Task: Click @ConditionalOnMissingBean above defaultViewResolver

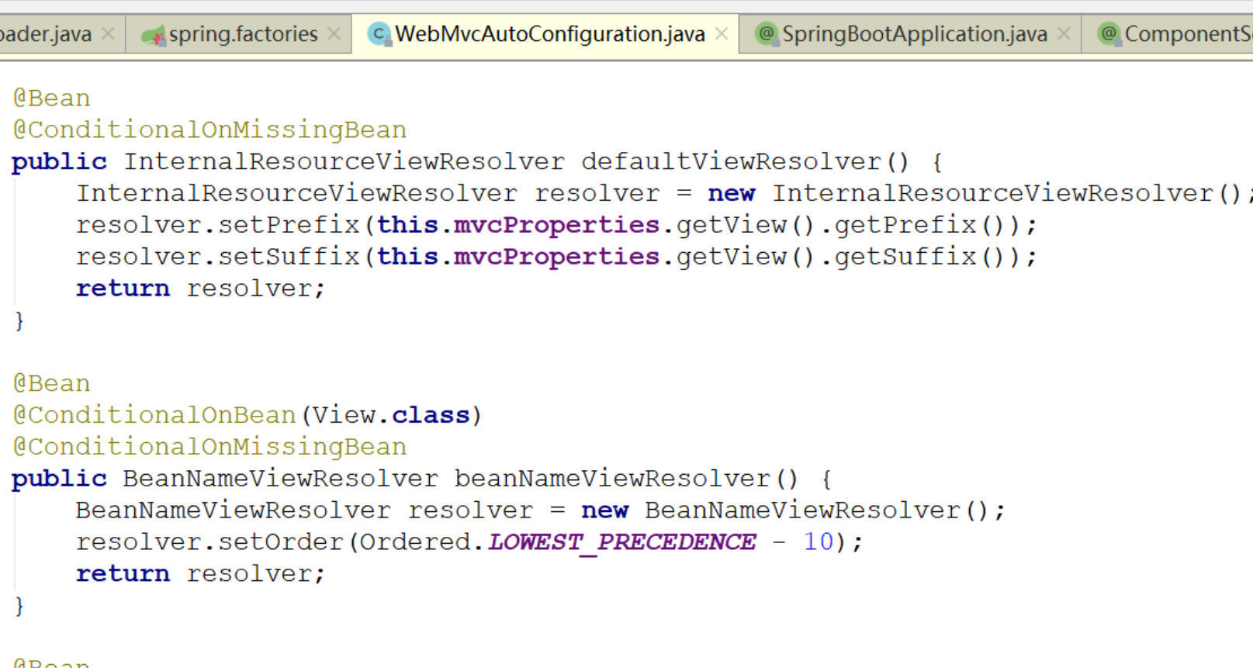Action: (x=209, y=130)
